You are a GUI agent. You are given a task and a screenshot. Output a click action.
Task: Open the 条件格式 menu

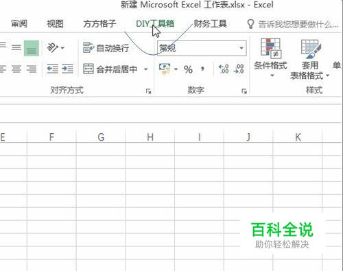(270, 58)
